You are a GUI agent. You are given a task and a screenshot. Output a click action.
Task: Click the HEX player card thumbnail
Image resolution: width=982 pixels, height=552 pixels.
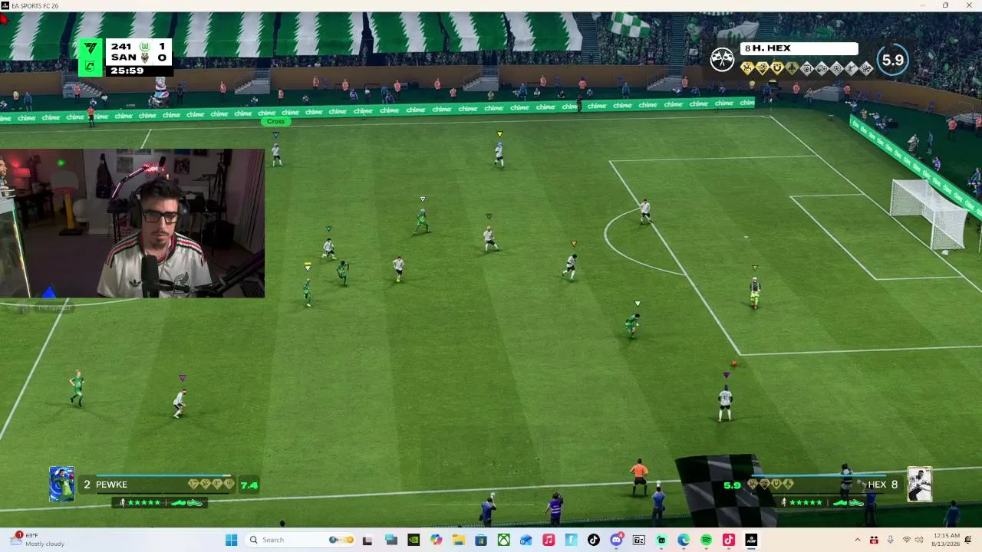tap(919, 485)
